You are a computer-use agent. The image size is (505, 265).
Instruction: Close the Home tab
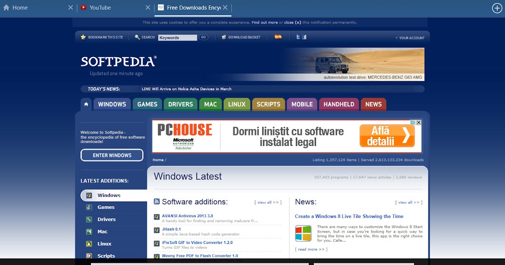coord(71,8)
